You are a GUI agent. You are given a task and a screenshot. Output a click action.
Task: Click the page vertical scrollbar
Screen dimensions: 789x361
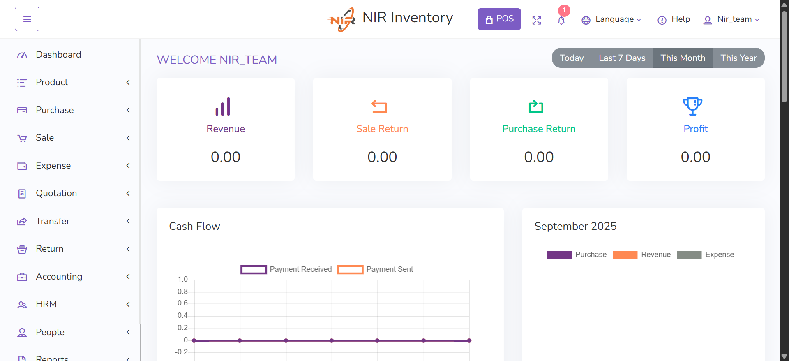(x=784, y=58)
